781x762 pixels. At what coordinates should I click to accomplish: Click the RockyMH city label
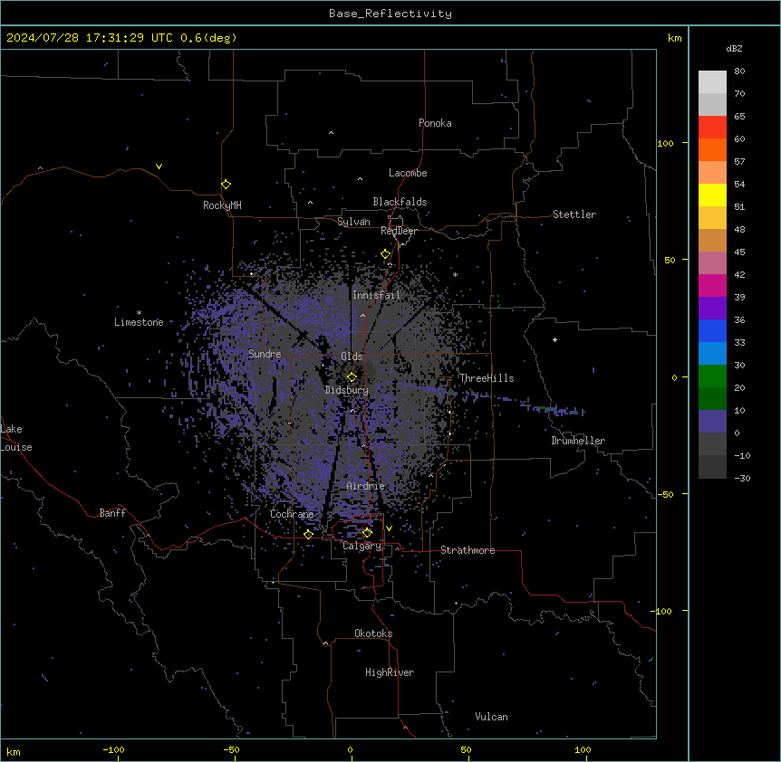point(222,205)
